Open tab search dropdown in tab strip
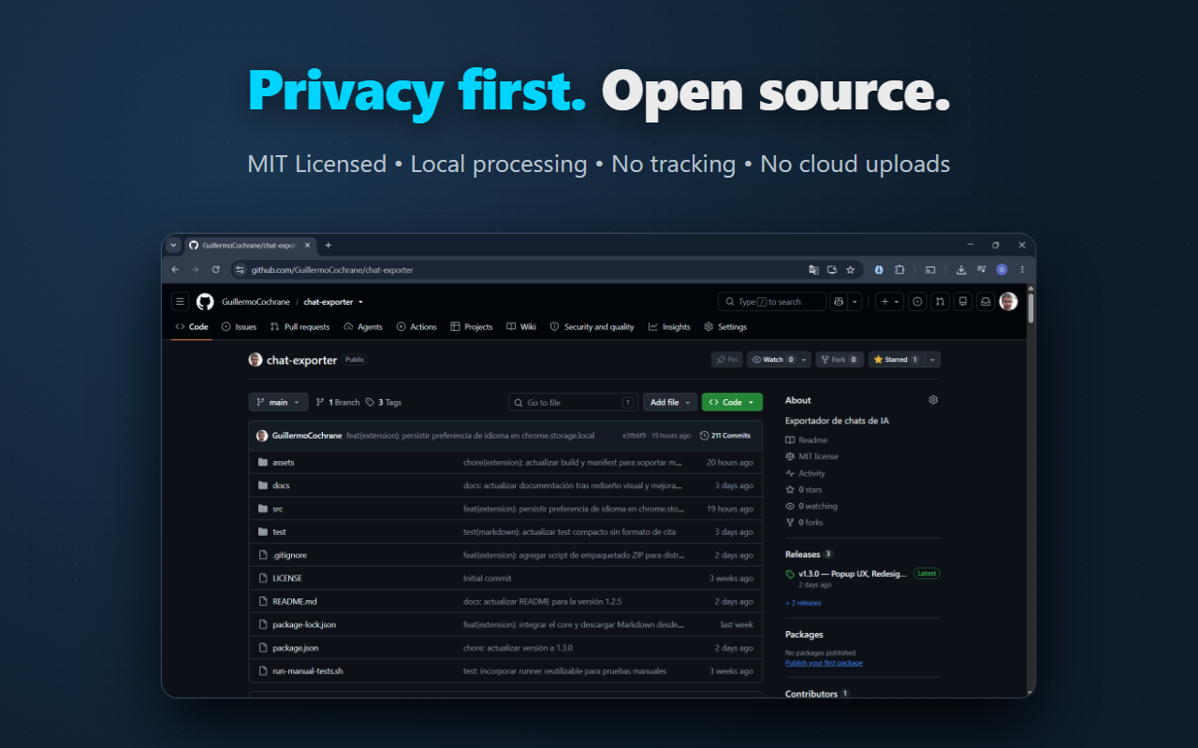Viewport: 1198px width, 748px height. pyautogui.click(x=173, y=245)
